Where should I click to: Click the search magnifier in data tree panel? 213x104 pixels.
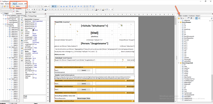(x=212, y=18)
